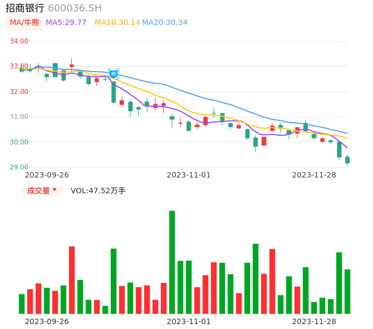Select the MA/牛熊 indicator button

[x=24, y=23]
